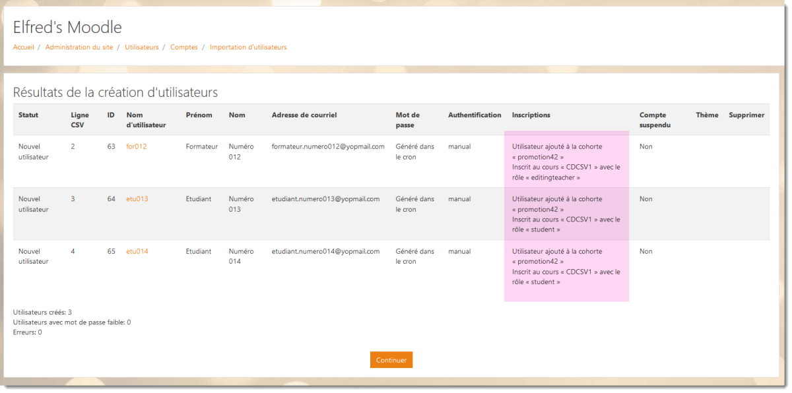Open Importation d'utilisateurs breadcrumb link
Screen dimensions: 792x393
tap(248, 47)
